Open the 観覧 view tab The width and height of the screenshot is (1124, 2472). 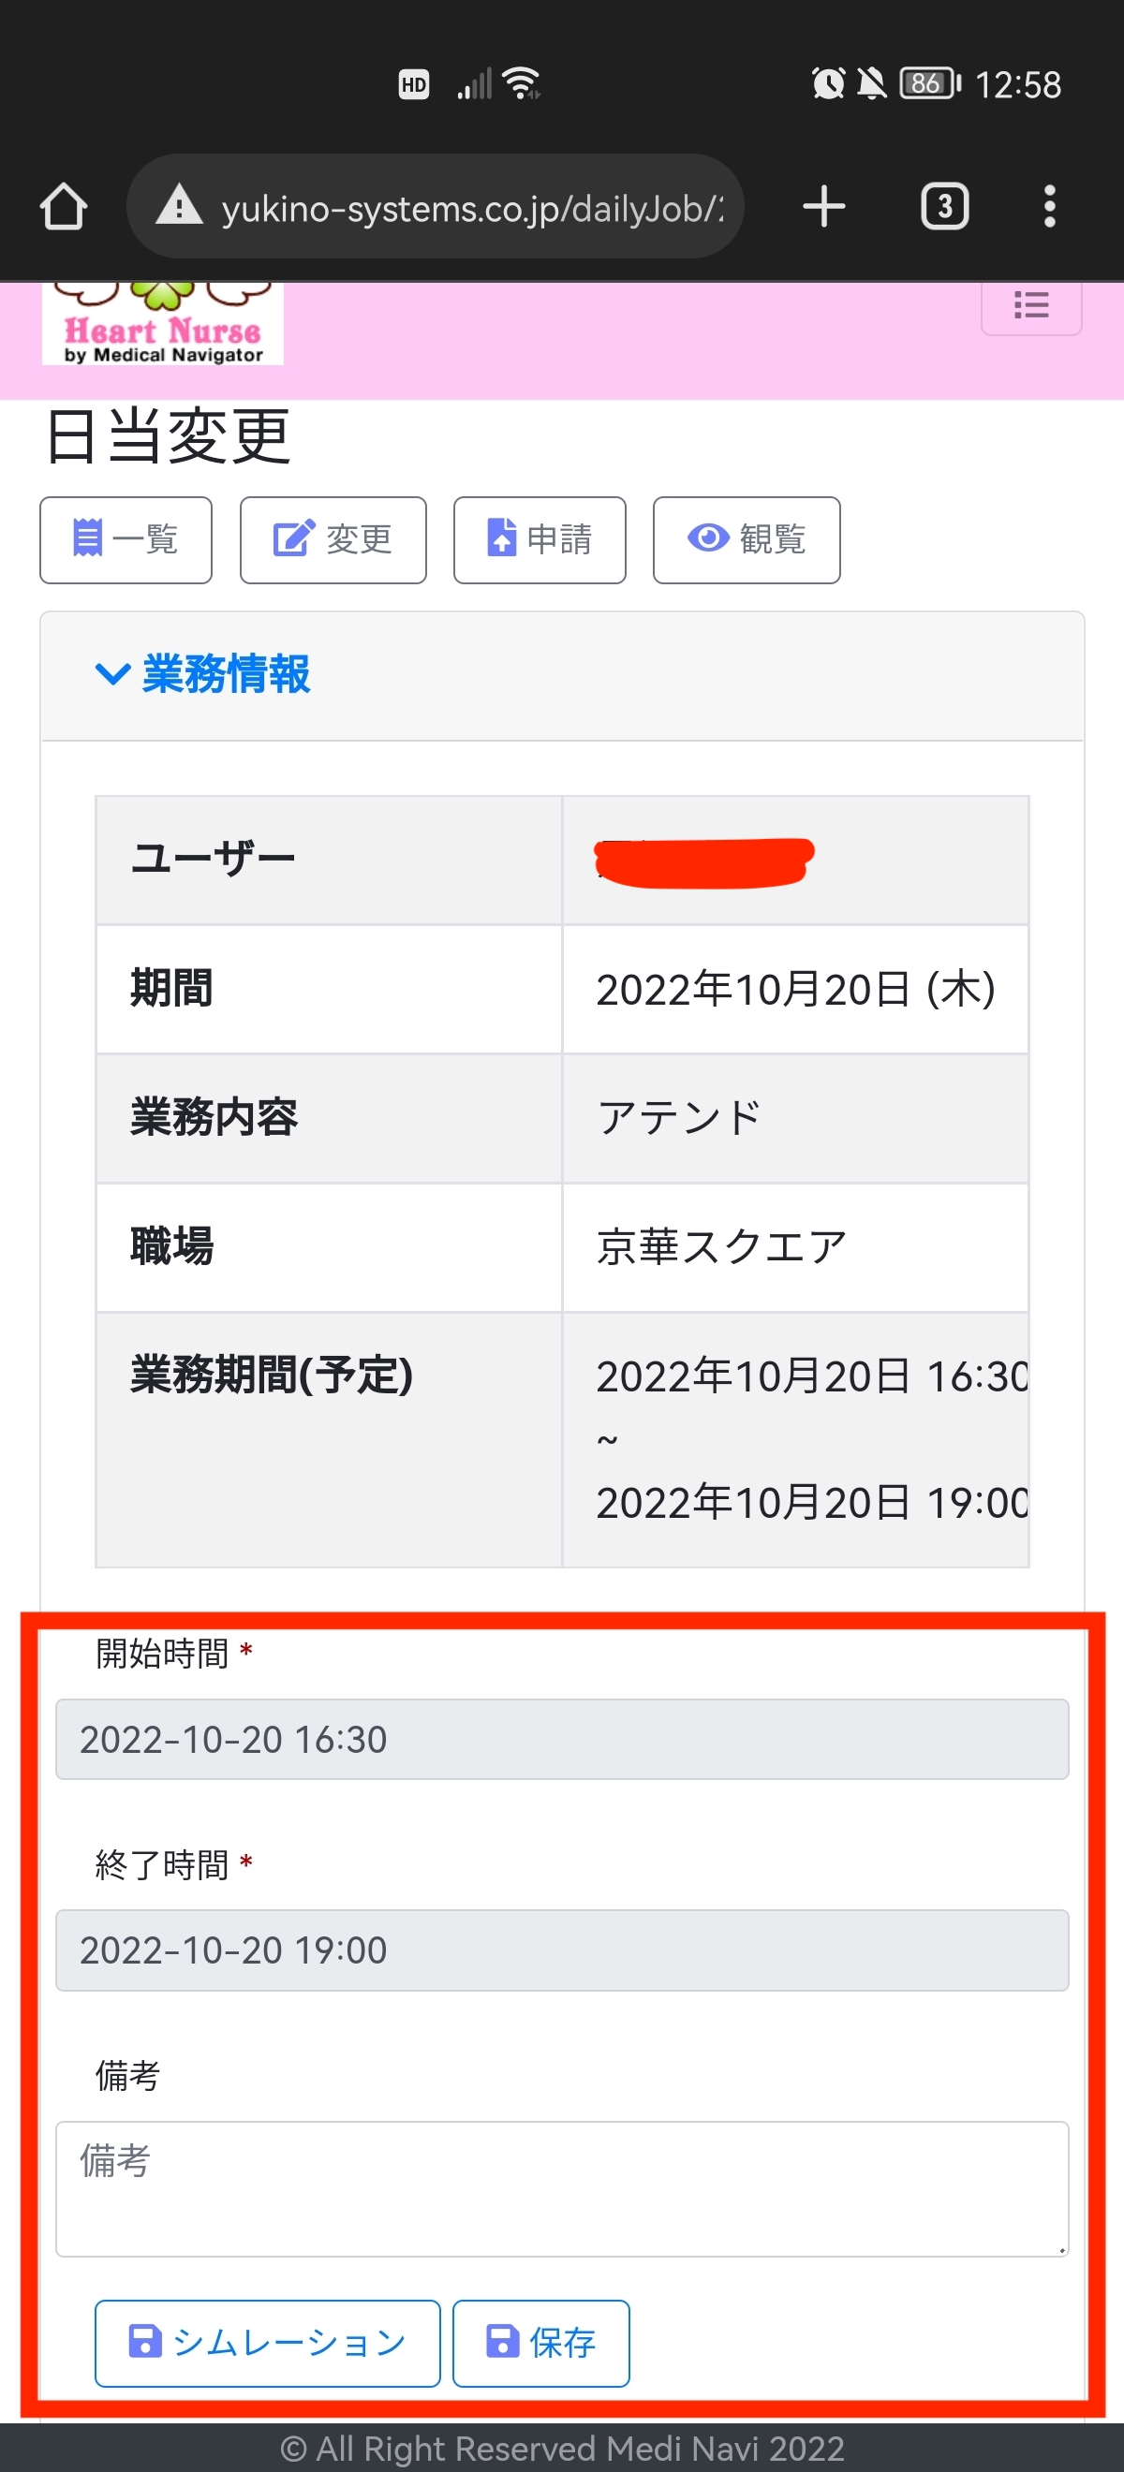point(746,540)
